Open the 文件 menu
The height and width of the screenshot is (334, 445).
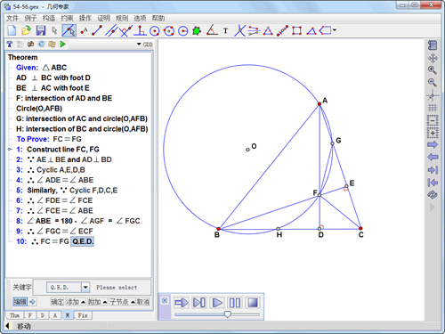[12, 19]
